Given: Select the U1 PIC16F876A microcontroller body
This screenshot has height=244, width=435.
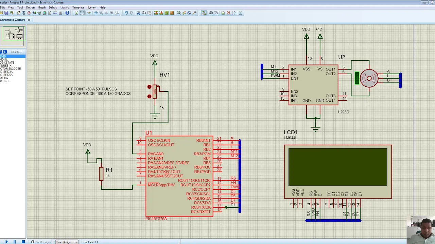Looking at the screenshot, I should tap(179, 176).
